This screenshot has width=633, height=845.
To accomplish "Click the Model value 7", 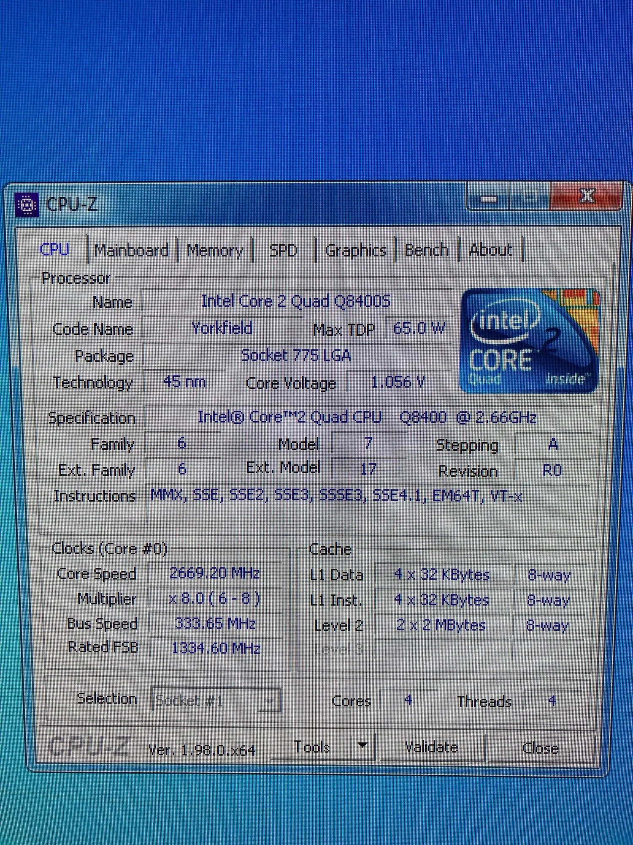I will [368, 443].
